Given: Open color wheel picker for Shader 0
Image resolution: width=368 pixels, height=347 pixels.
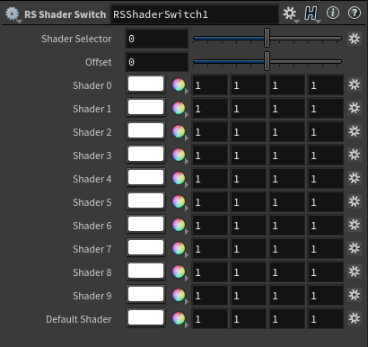Looking at the screenshot, I should coord(179,85).
